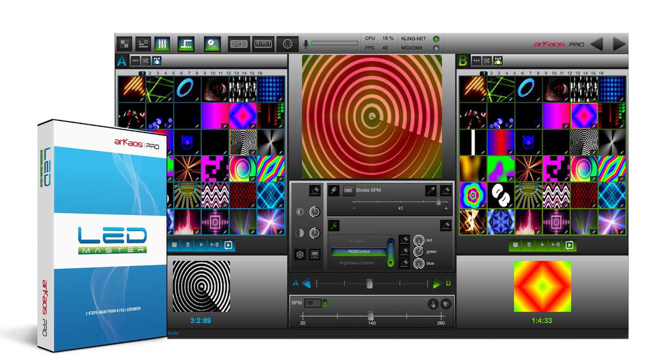This screenshot has width=645, height=364.
Task: Click the mixer faders icon in top toolbar
Action: (x=162, y=44)
